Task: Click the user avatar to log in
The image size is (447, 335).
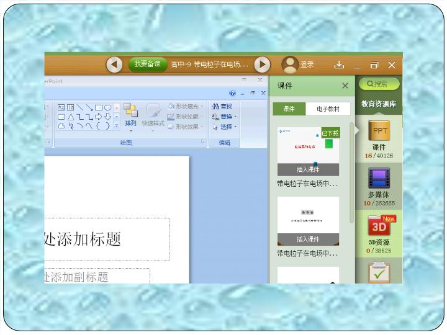Action: (289, 65)
